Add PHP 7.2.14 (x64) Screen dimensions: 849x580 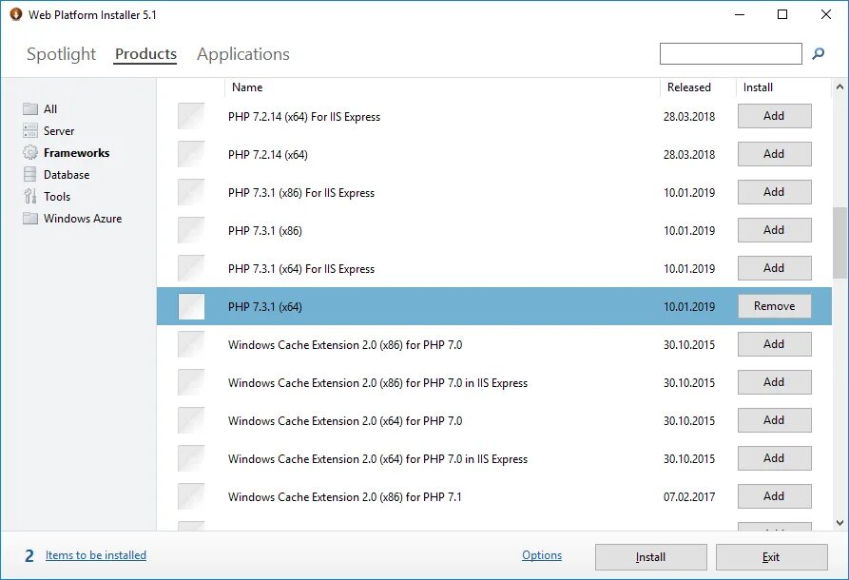click(x=774, y=154)
